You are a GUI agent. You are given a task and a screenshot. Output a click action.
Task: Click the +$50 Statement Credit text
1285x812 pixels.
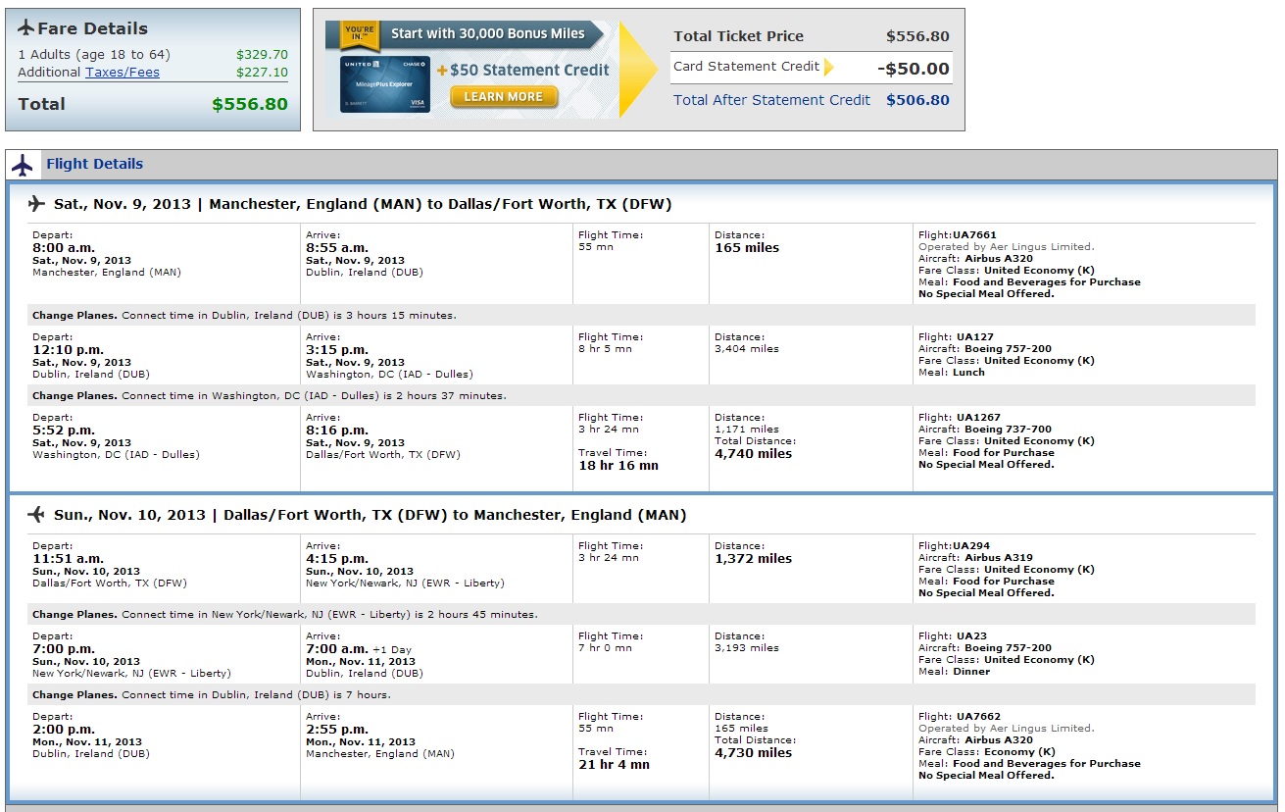click(523, 70)
